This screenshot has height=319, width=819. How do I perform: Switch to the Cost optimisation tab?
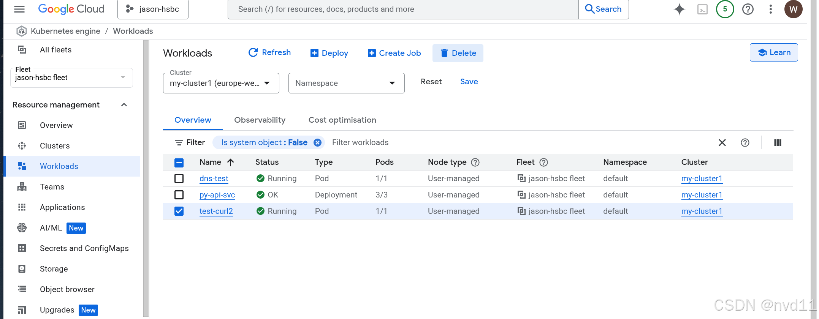coord(342,120)
